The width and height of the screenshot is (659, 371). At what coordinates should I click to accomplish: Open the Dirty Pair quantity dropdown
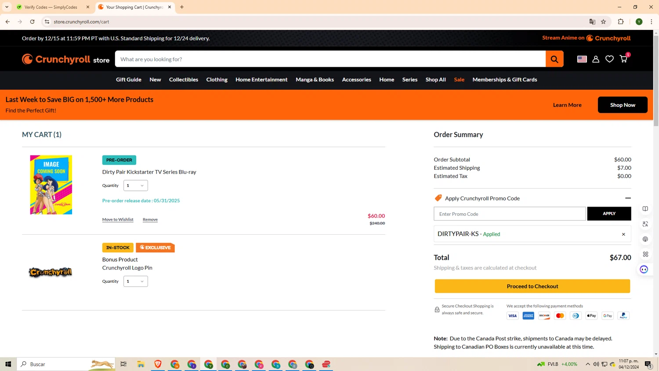136,185
